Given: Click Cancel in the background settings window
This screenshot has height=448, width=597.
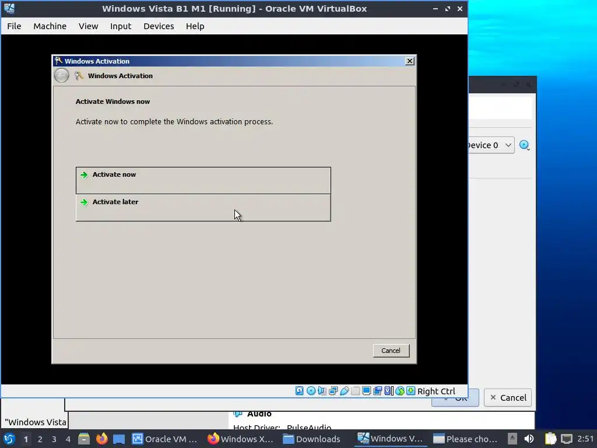Looking at the screenshot, I should tap(508, 398).
